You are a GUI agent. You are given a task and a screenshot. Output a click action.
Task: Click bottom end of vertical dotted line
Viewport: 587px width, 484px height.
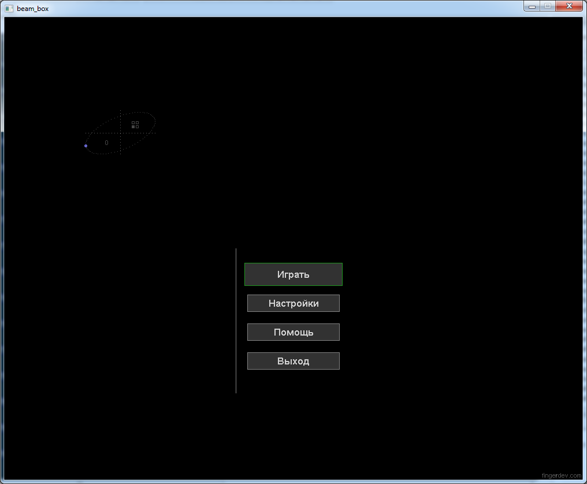tap(120, 154)
